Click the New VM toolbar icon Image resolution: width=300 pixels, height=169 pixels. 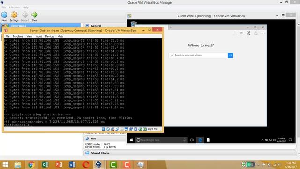point(4,15)
